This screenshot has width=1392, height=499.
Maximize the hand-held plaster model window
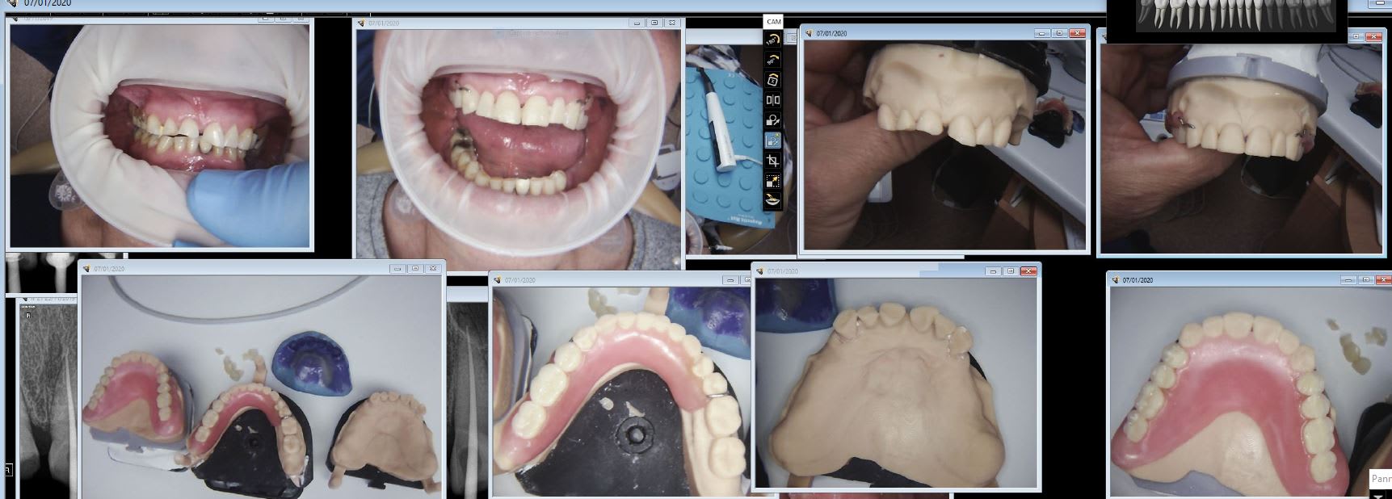click(x=1059, y=33)
